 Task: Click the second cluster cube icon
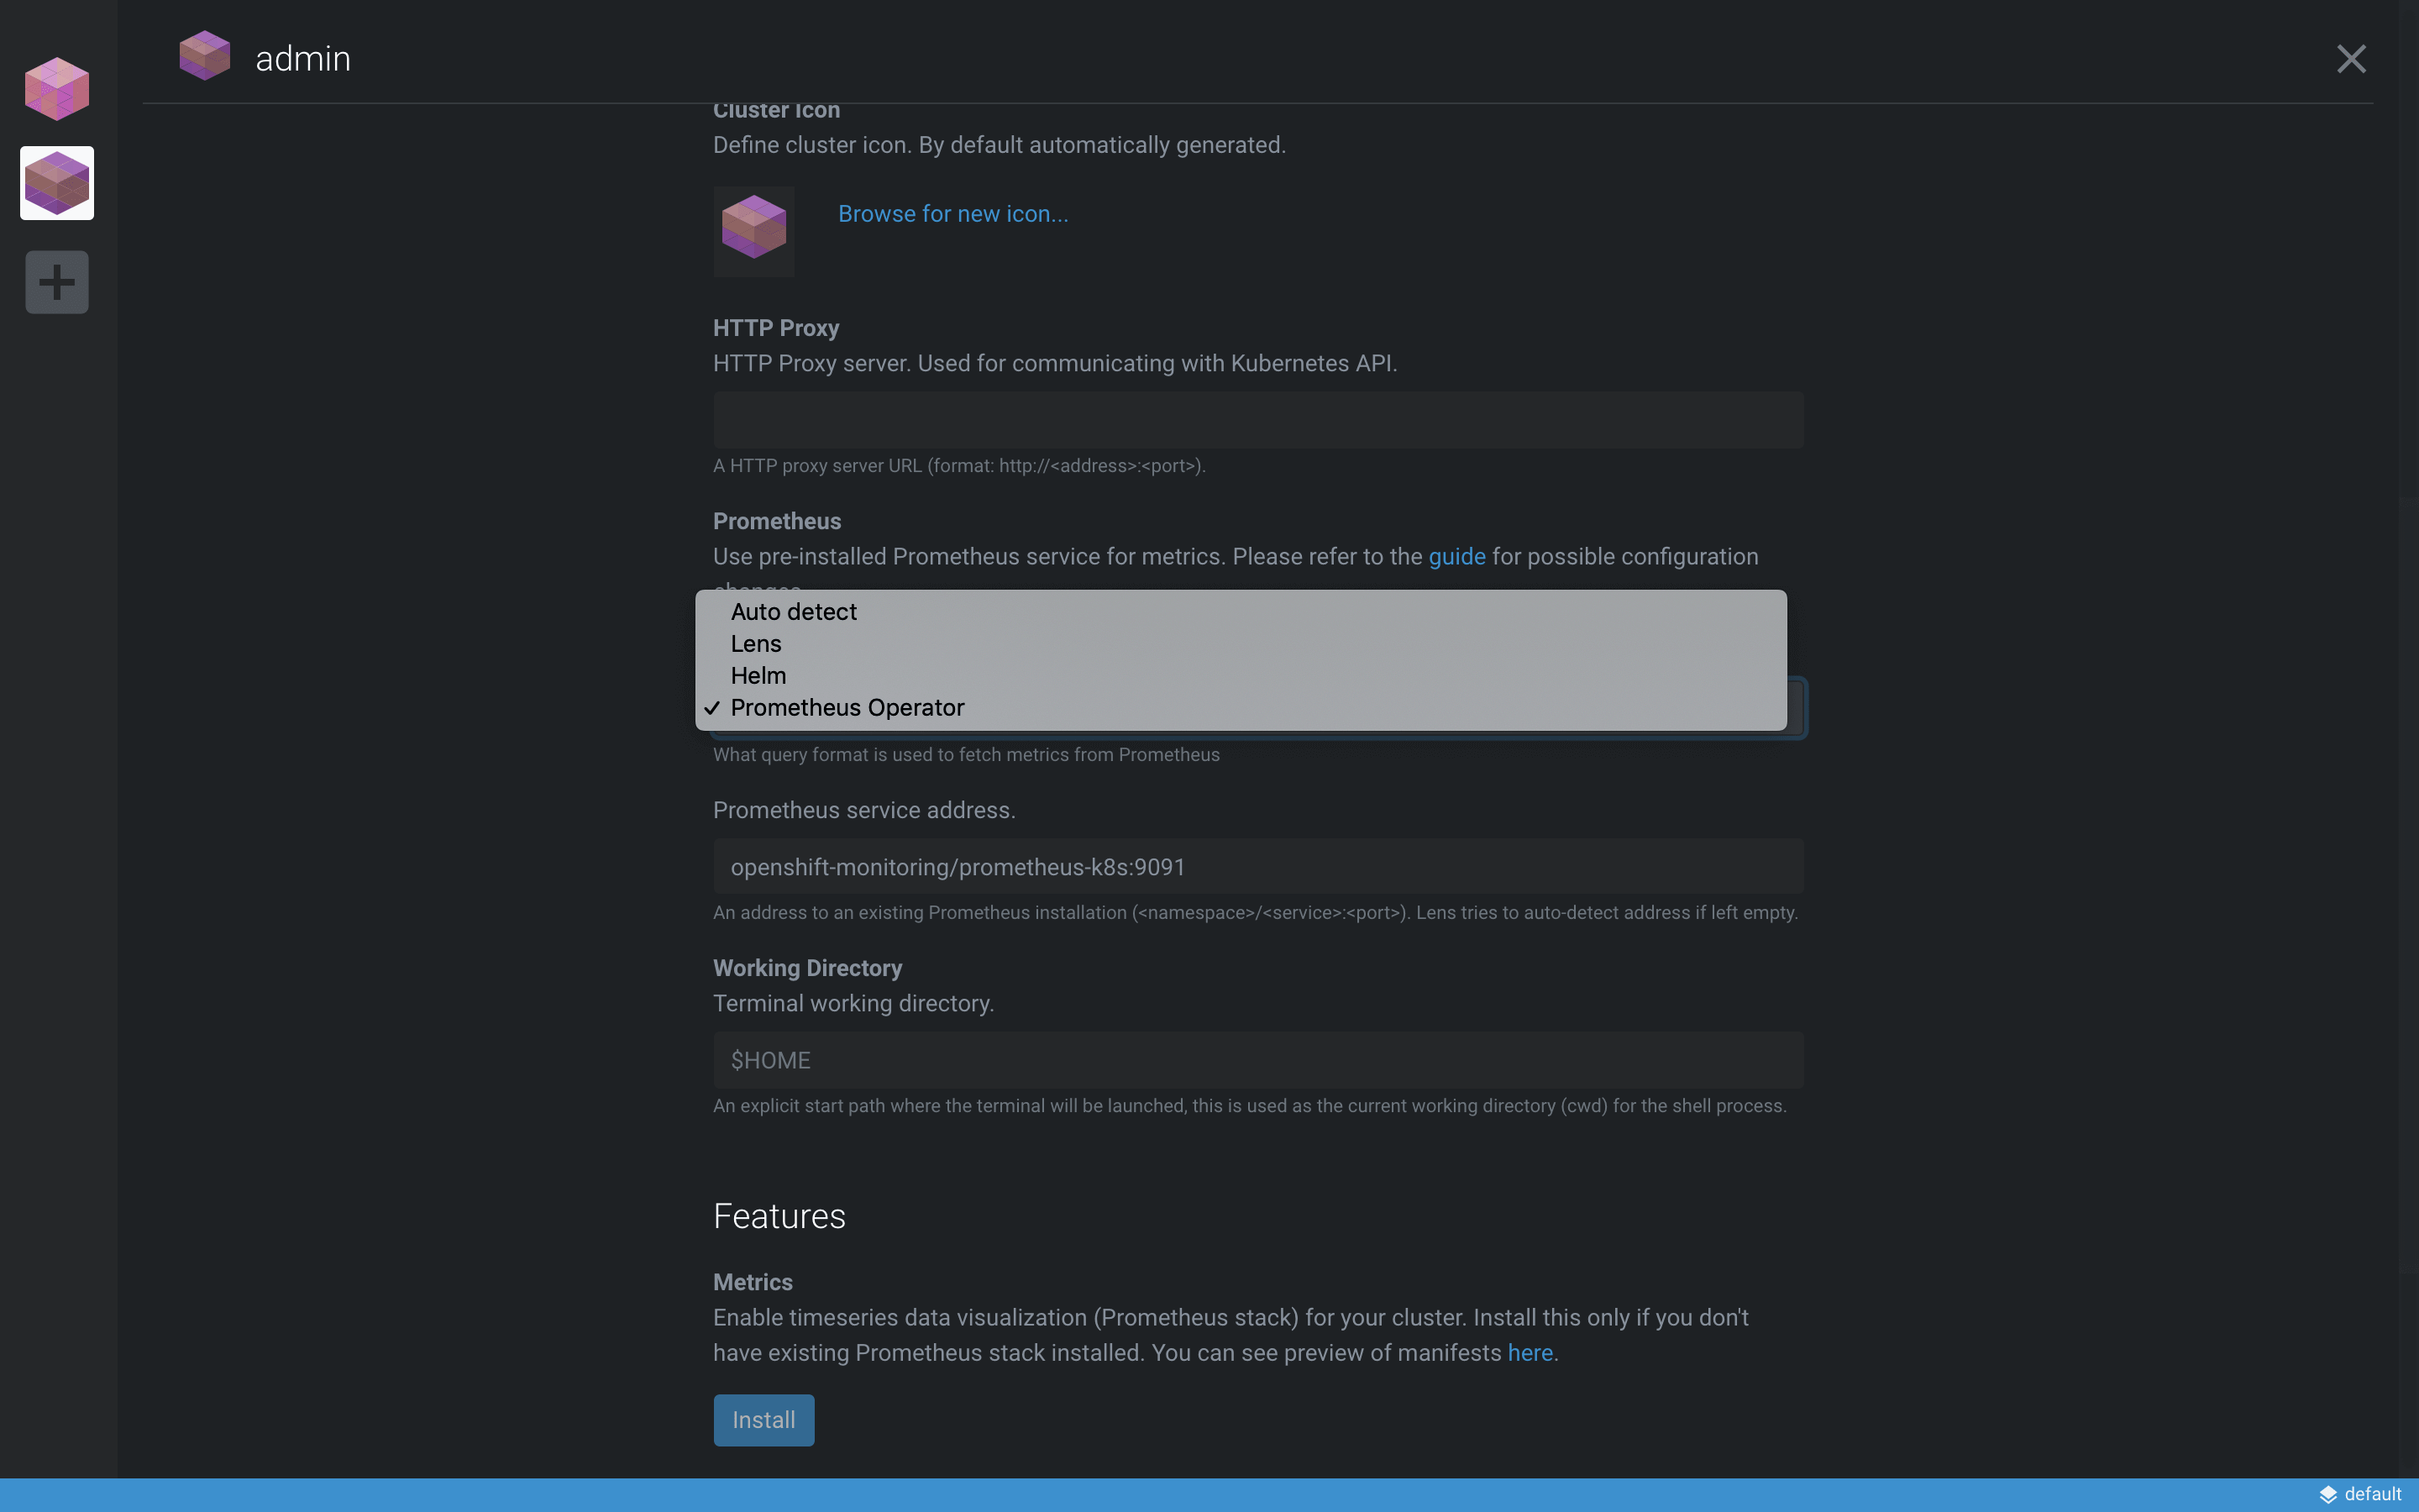55,181
